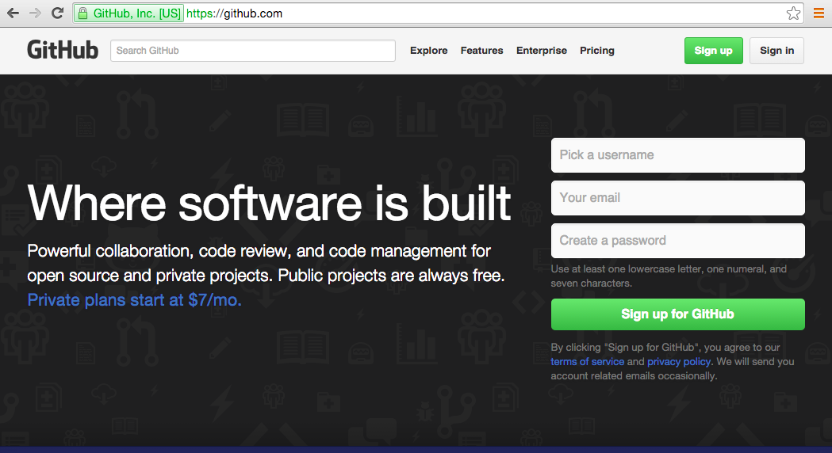Click the Create a password field
The image size is (832, 453).
[677, 241]
